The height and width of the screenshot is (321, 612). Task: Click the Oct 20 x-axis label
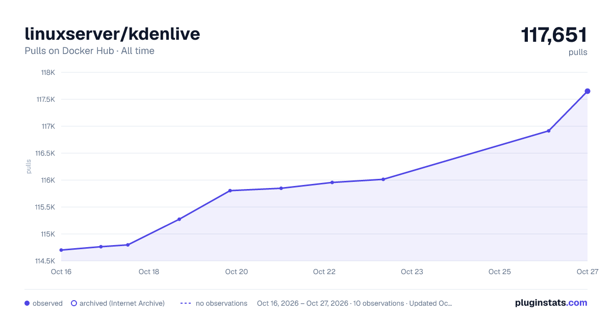click(x=237, y=272)
